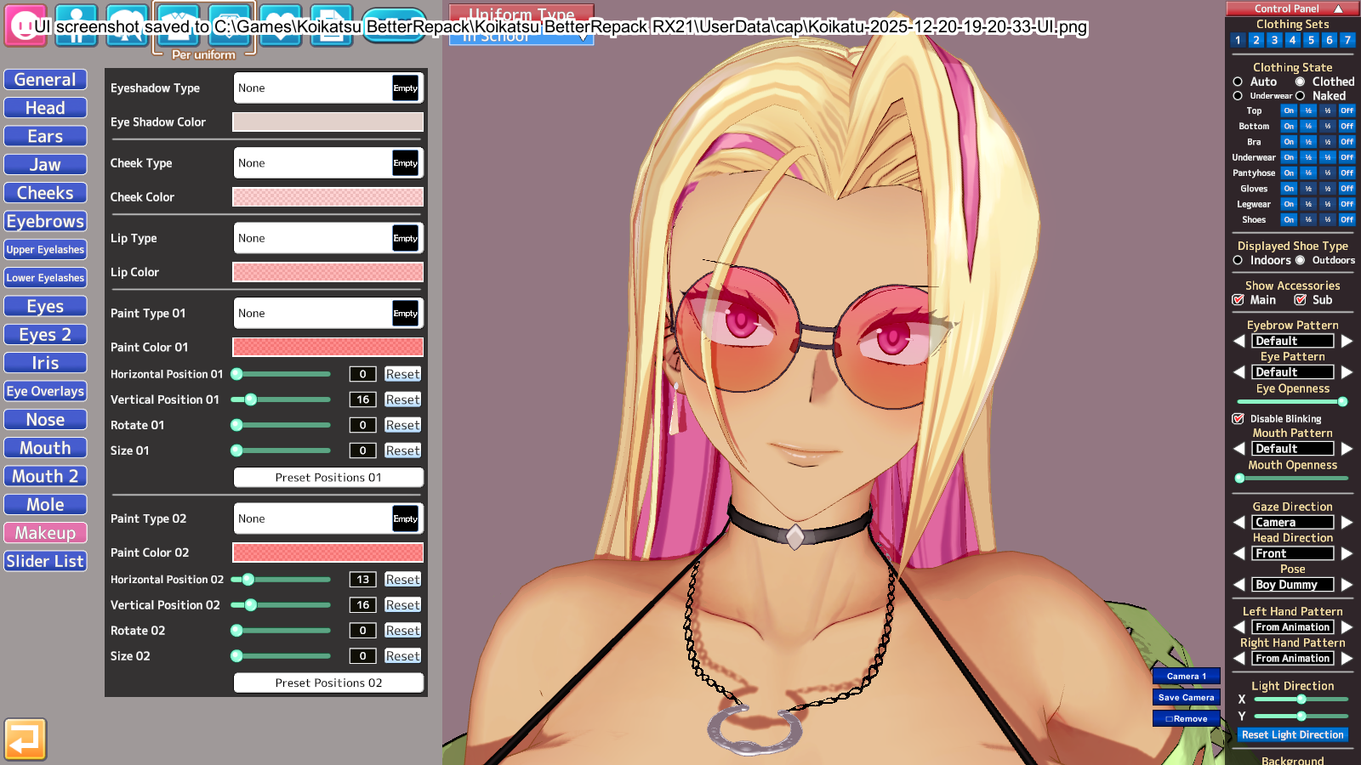Viewport: 1361px width, 765px height.
Task: Open the heart Parameters icon
Action: (281, 25)
